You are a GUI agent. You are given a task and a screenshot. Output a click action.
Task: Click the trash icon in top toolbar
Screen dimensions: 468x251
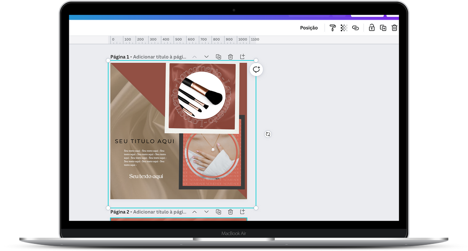[394, 28]
